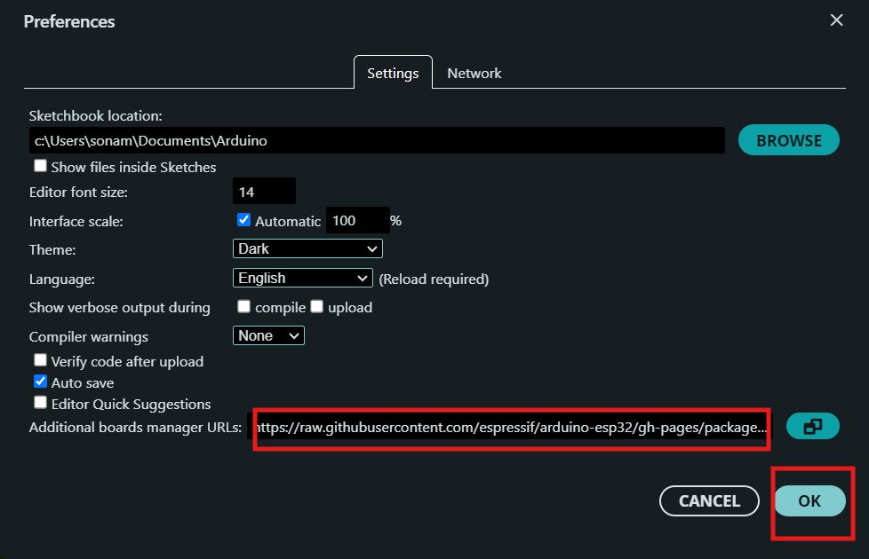Switch to the Network tab
The width and height of the screenshot is (869, 559).
(x=474, y=73)
